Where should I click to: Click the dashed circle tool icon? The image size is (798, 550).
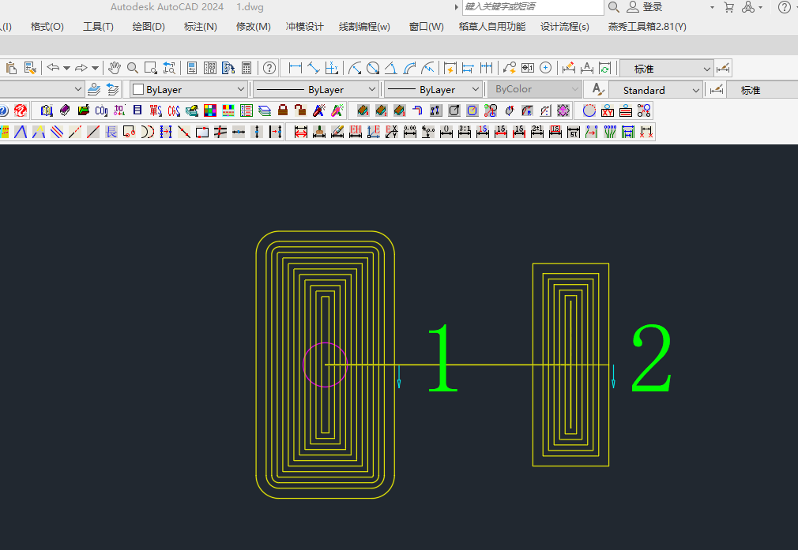(589, 110)
